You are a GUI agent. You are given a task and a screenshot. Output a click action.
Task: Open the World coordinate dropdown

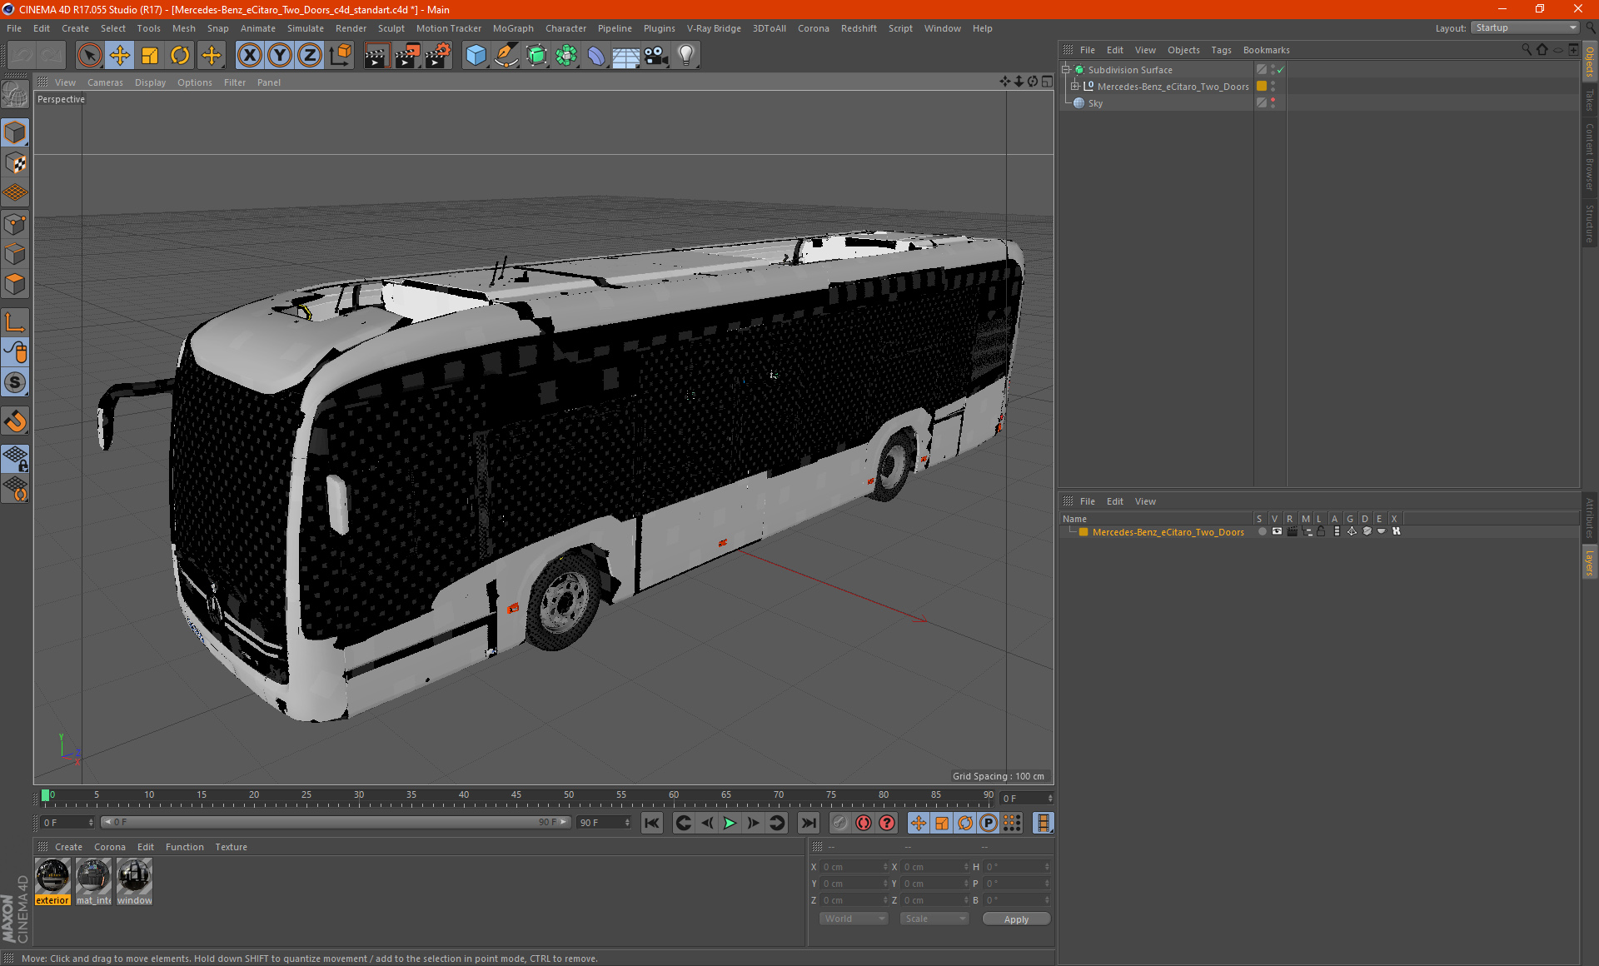[x=854, y=919]
